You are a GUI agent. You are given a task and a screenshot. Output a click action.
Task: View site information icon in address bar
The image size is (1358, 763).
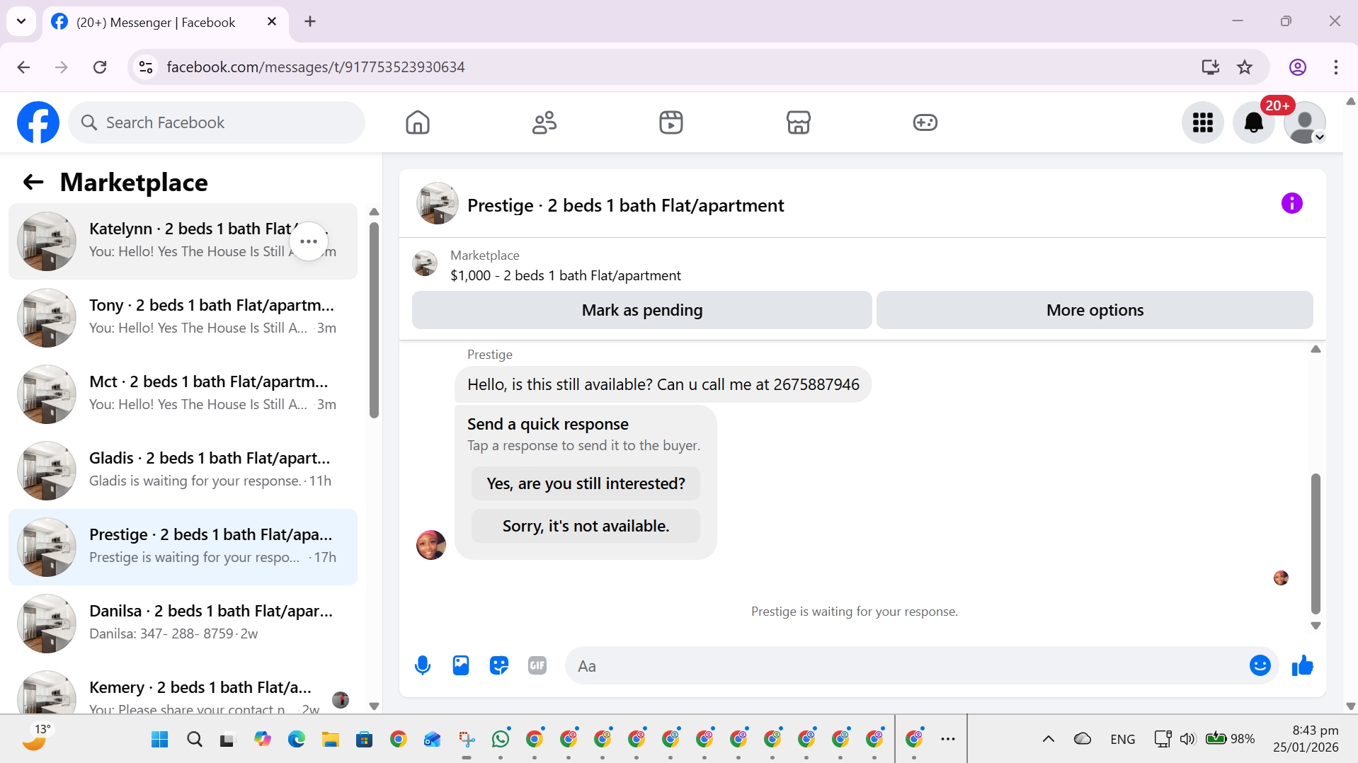coord(146,67)
